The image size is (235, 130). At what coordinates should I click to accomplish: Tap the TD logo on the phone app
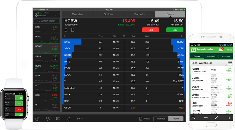tap(193, 50)
